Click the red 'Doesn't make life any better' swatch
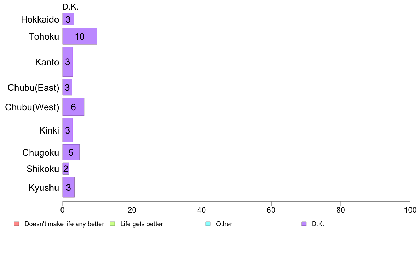 pyautogui.click(x=17, y=224)
